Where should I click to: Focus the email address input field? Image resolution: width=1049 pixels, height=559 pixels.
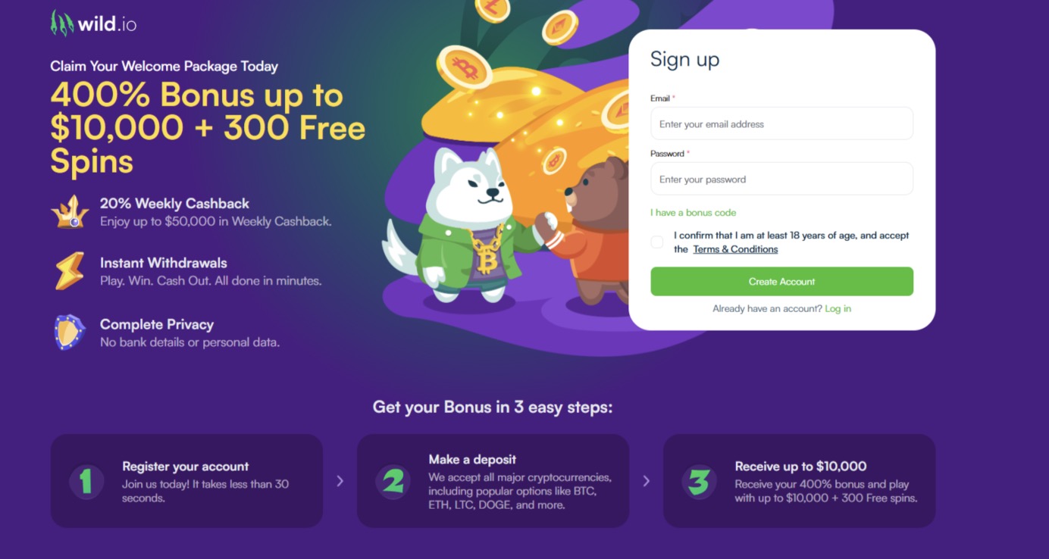[x=781, y=123]
